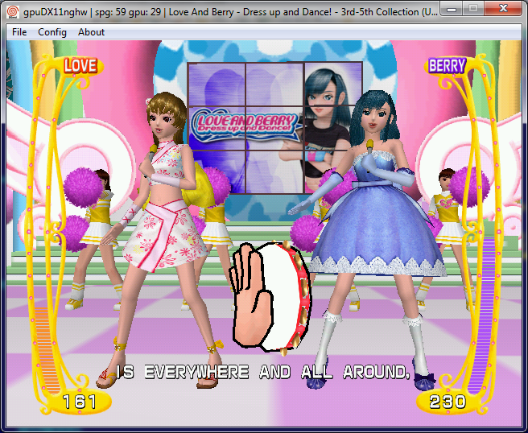This screenshot has width=528, height=433.
Task: Open the File menu
Action: (x=19, y=32)
